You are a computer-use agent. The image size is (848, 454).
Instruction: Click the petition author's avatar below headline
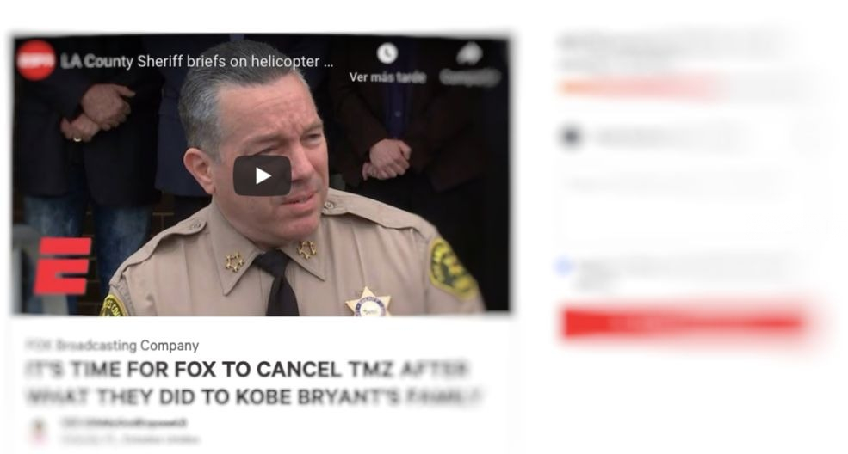tap(39, 431)
